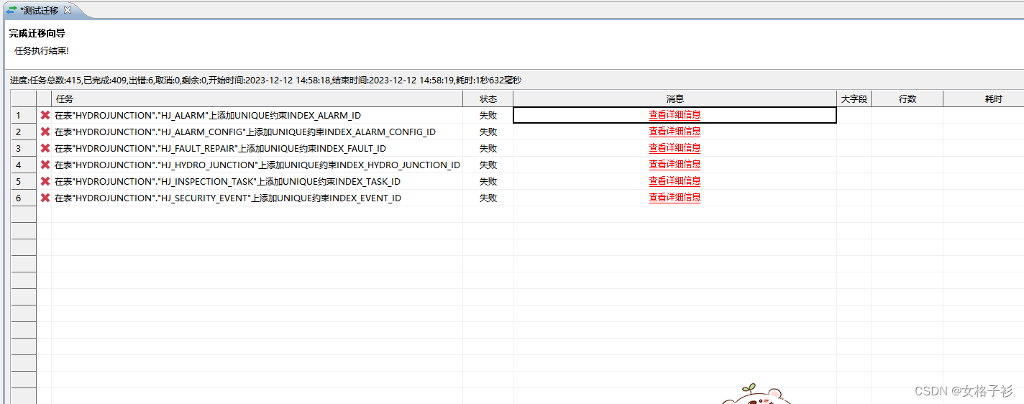Click red error icon for HJ_HYDRO_JUNCTION task

point(45,165)
